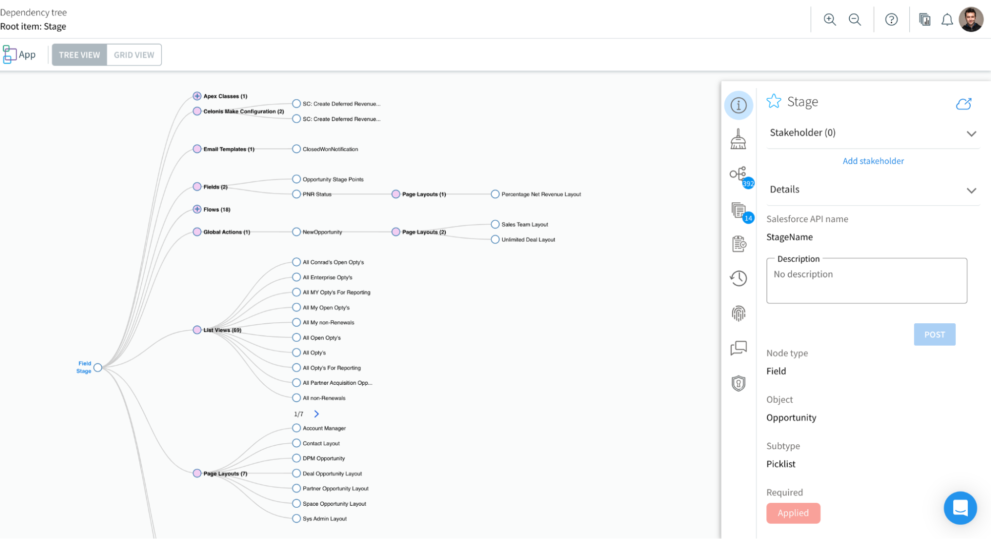View the history panel via clock icon

click(x=738, y=278)
